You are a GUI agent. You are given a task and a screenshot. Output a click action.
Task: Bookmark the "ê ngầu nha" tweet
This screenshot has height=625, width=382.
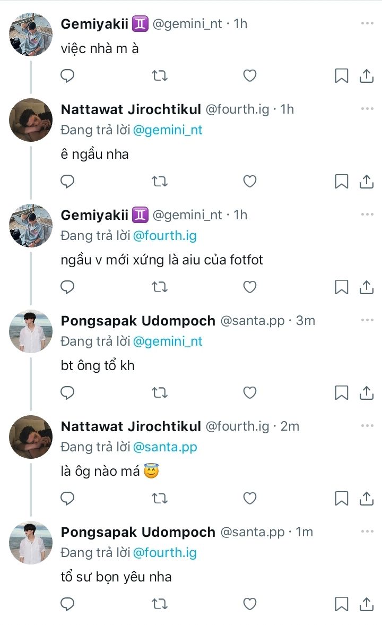point(341,182)
